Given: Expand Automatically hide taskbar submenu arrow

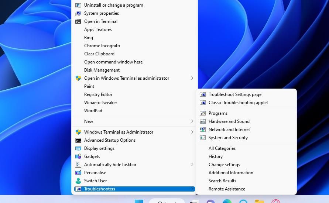Looking at the screenshot, I should point(192,165).
